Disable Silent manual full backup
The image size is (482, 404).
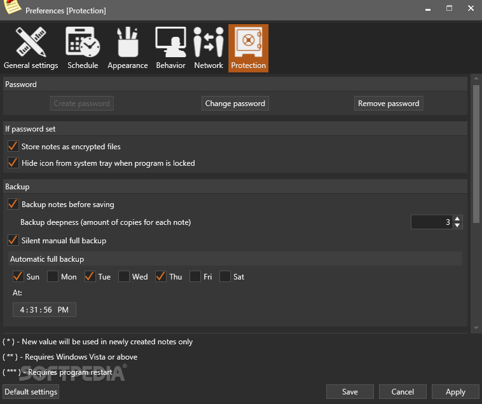(13, 240)
